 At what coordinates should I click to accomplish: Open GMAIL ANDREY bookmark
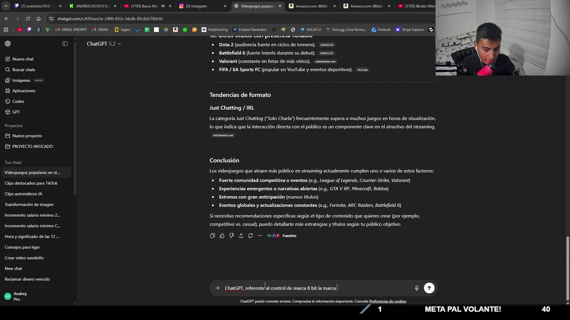point(71,30)
